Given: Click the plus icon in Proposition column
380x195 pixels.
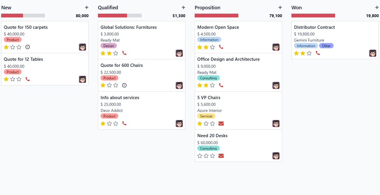Looking at the screenshot, I should [x=280, y=8].
